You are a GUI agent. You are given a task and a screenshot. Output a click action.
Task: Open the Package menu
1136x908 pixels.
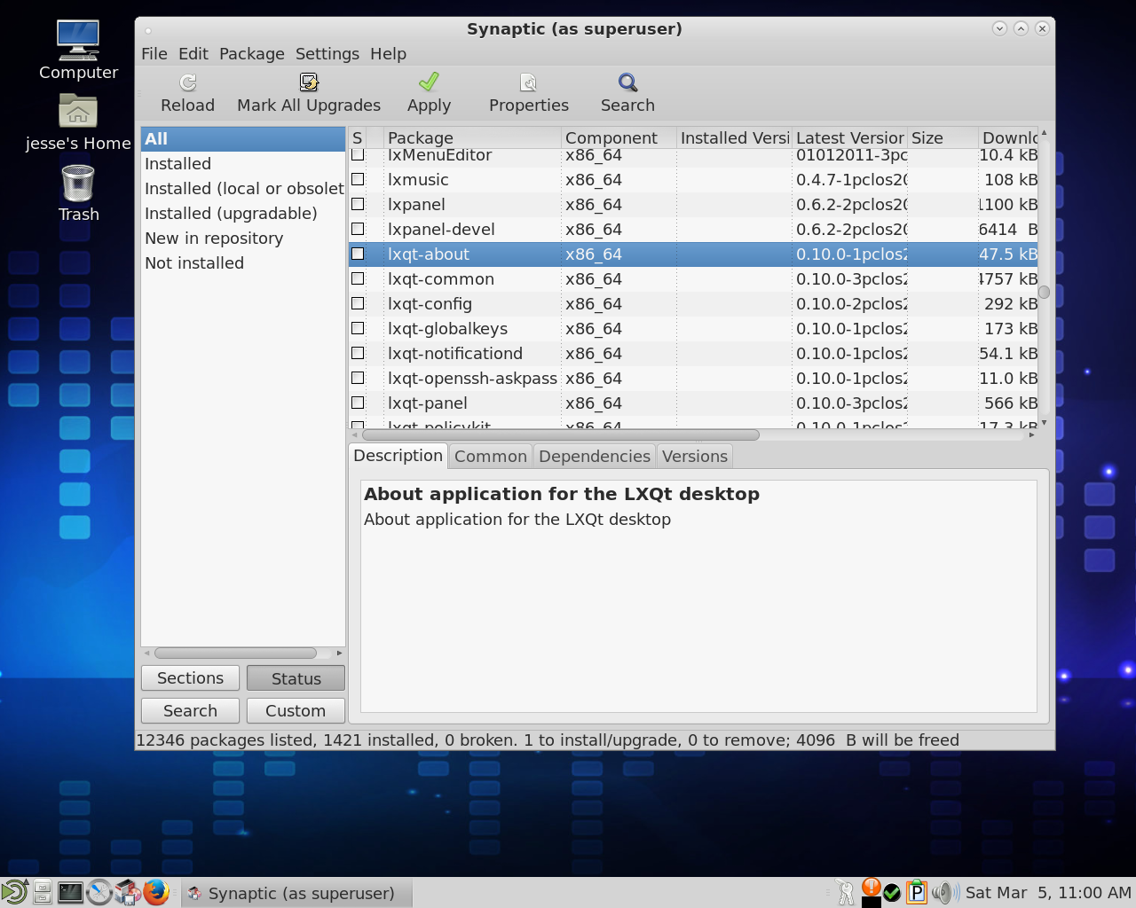[252, 53]
